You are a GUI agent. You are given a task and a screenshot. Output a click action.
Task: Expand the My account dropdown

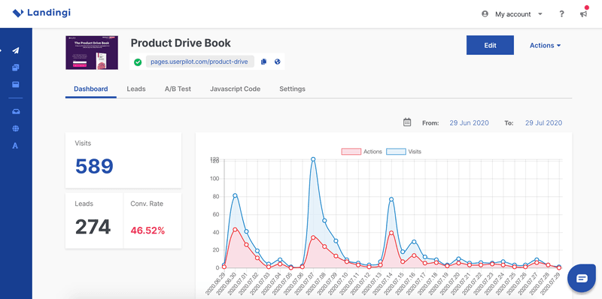(512, 14)
